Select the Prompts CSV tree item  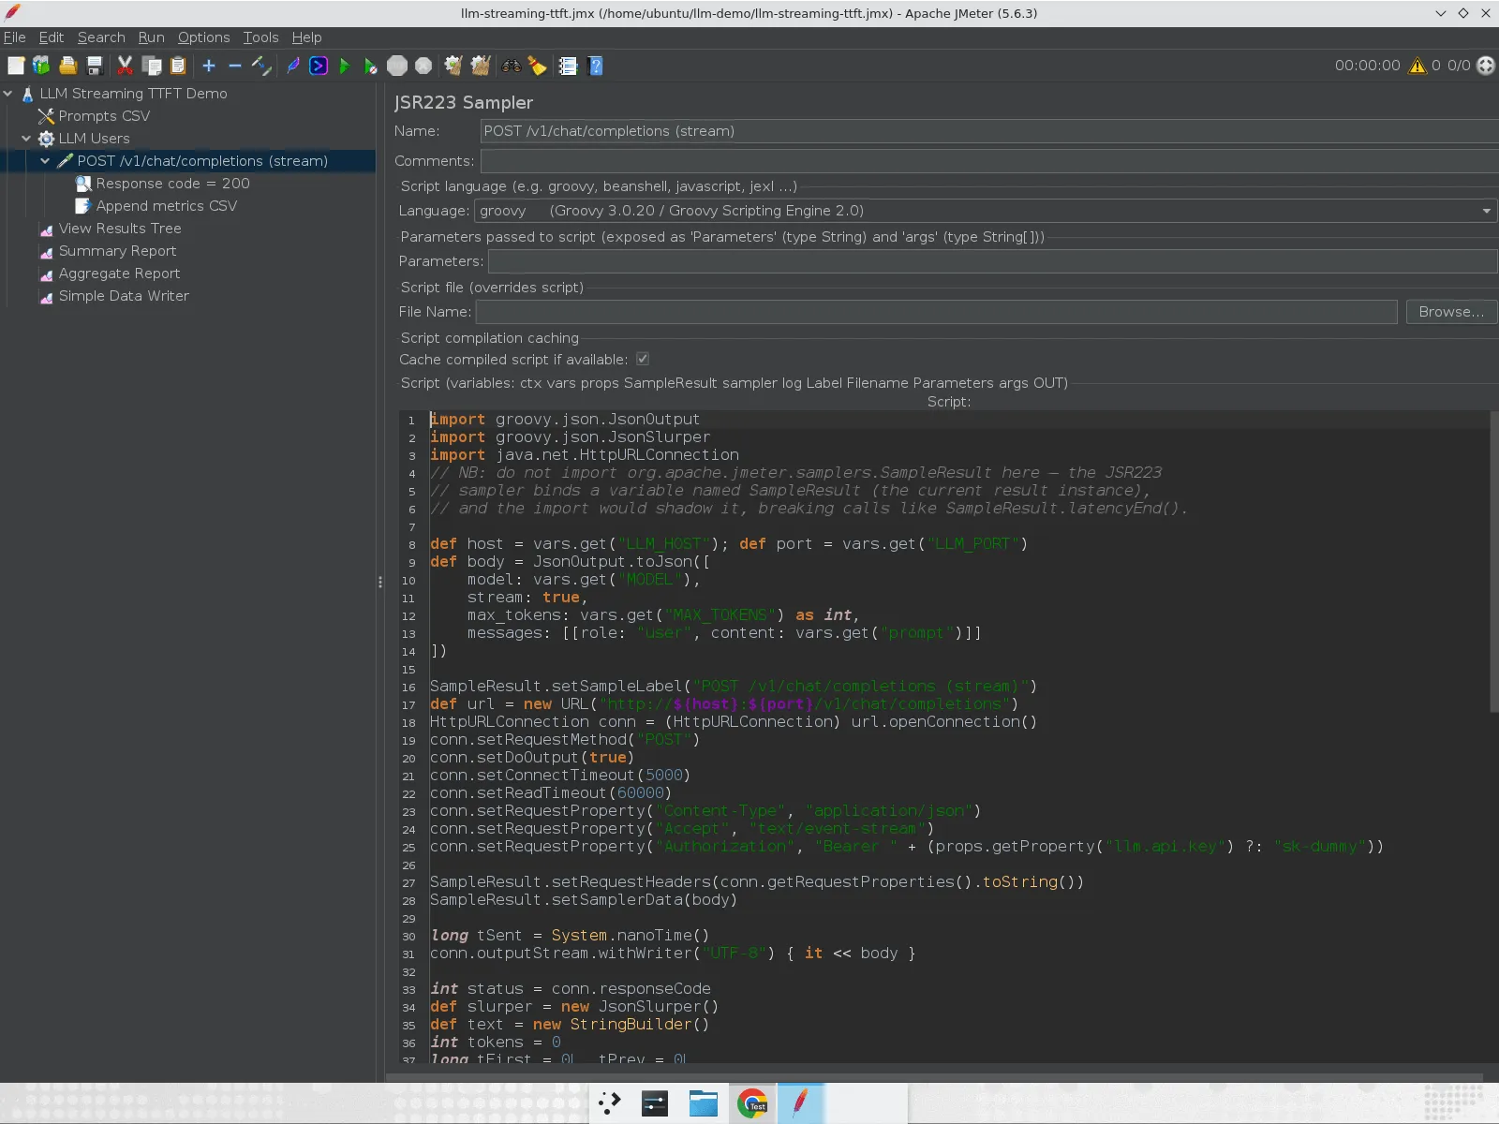pos(104,116)
